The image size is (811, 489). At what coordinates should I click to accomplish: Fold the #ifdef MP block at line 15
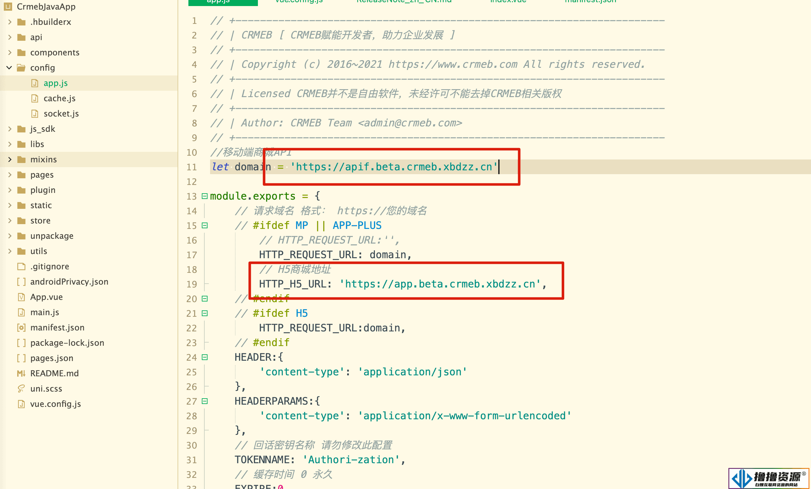pyautogui.click(x=205, y=225)
